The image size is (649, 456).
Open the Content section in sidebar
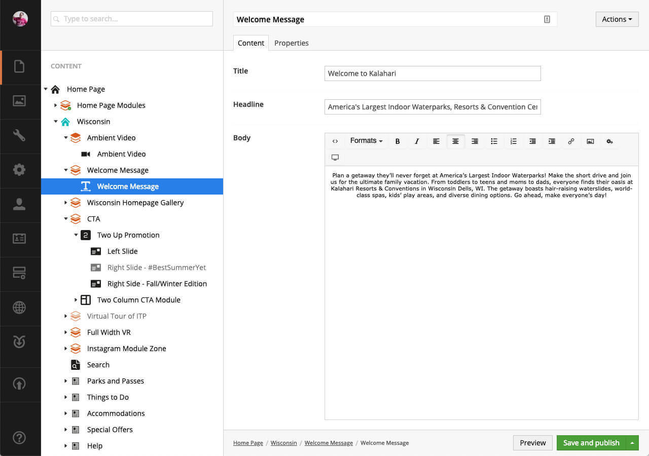pyautogui.click(x=19, y=66)
